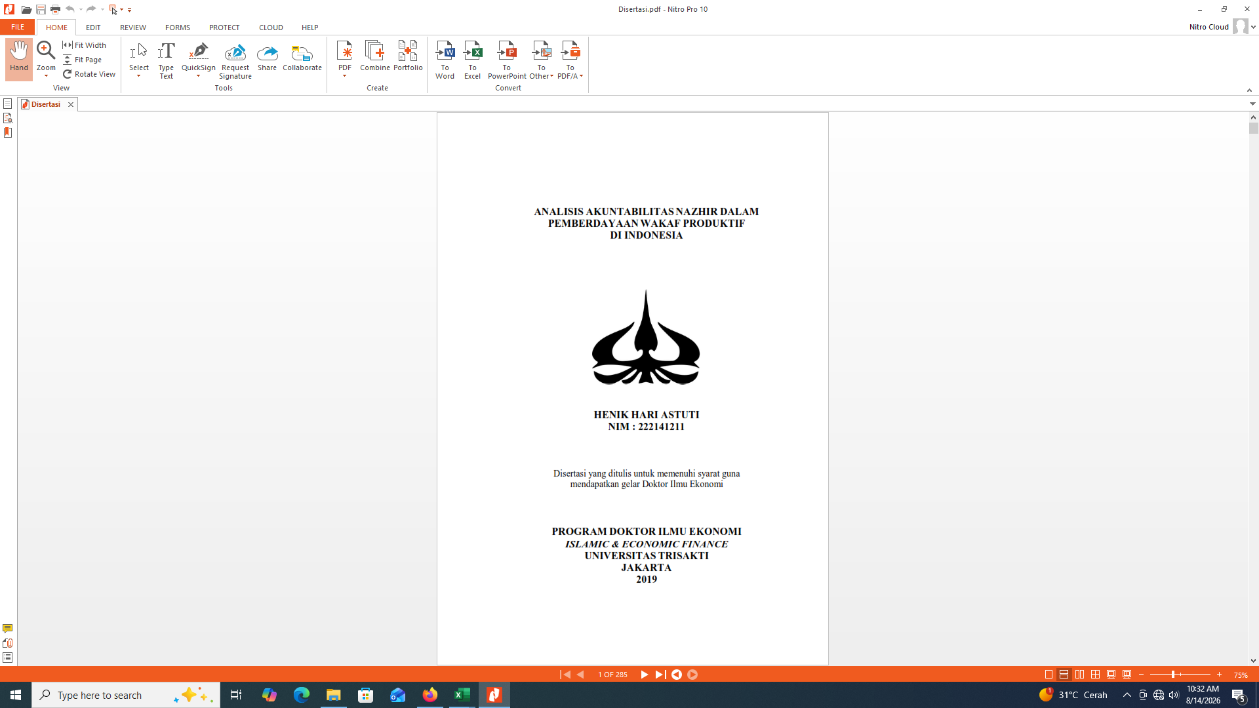Toggle full screen view in status bar

[1111, 675]
